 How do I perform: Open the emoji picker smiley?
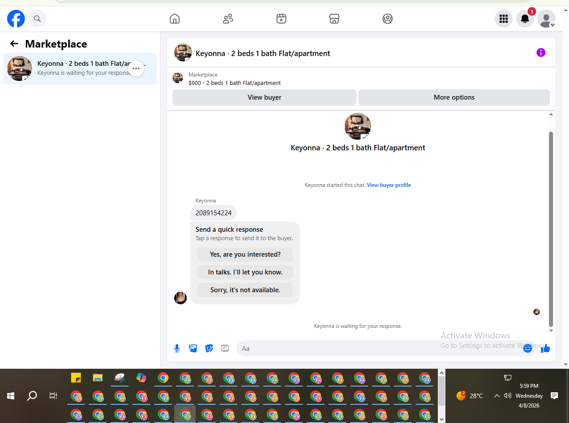[x=528, y=348]
